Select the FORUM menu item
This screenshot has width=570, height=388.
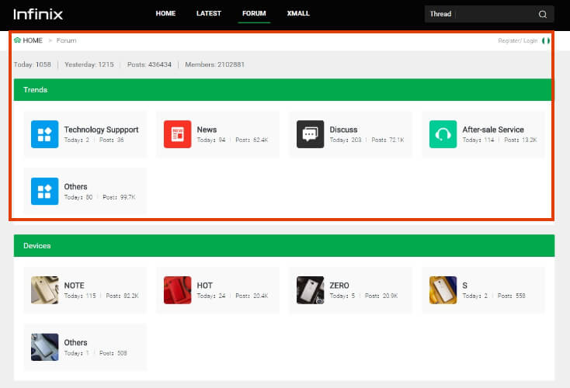254,13
